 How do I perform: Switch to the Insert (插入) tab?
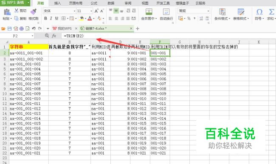point(58,3)
